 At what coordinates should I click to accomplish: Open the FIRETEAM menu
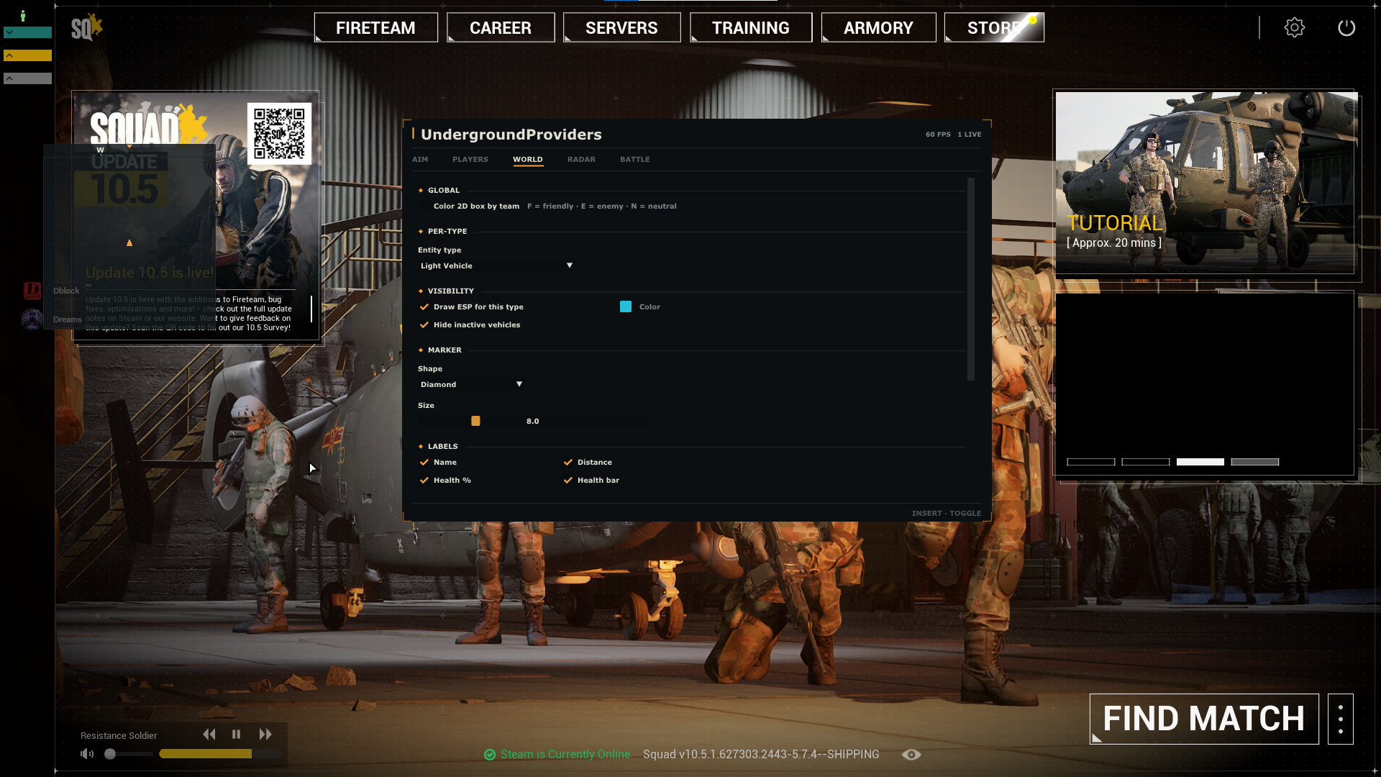(376, 27)
